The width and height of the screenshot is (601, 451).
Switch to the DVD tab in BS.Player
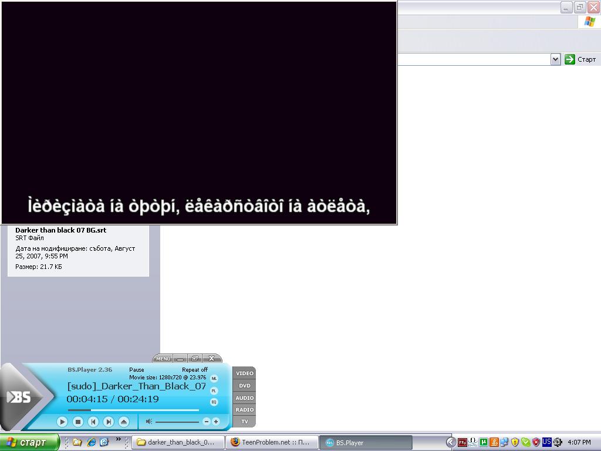[x=245, y=386]
